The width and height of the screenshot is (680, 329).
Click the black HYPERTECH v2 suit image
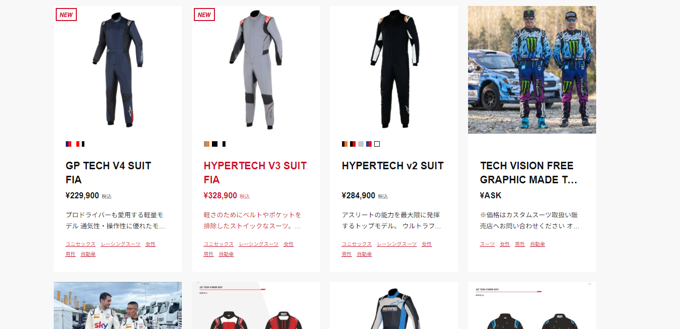[x=394, y=70]
